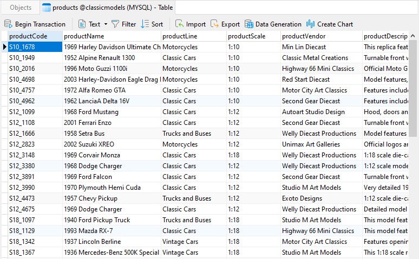Screen dimensions: 419x259
Task: Select the cell 1958 Setra Bus
Action: (112, 134)
